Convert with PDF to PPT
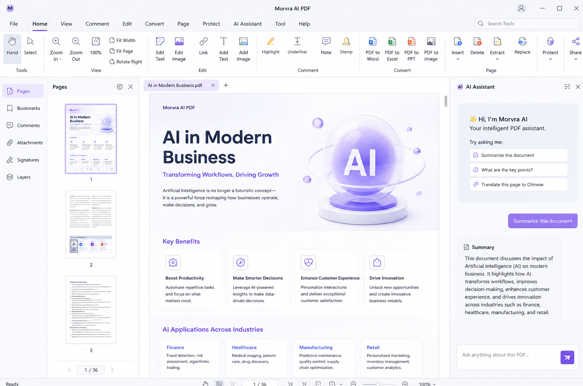583x386 pixels. tap(411, 48)
